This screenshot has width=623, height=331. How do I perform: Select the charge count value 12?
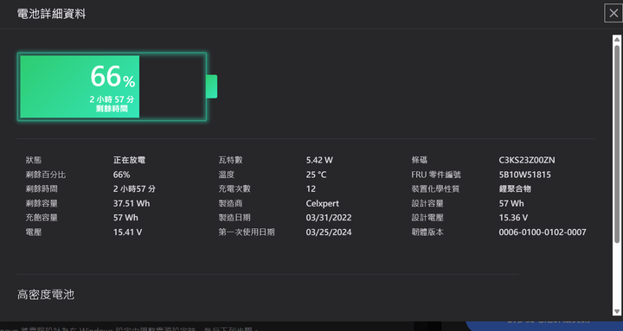point(311,189)
